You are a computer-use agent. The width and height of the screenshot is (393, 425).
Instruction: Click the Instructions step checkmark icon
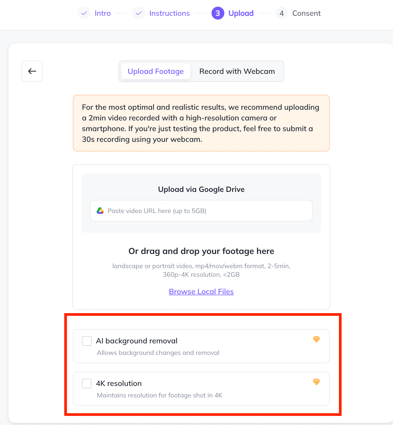click(x=139, y=13)
